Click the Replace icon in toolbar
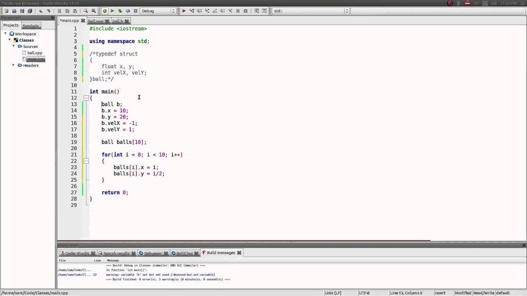 point(93,11)
